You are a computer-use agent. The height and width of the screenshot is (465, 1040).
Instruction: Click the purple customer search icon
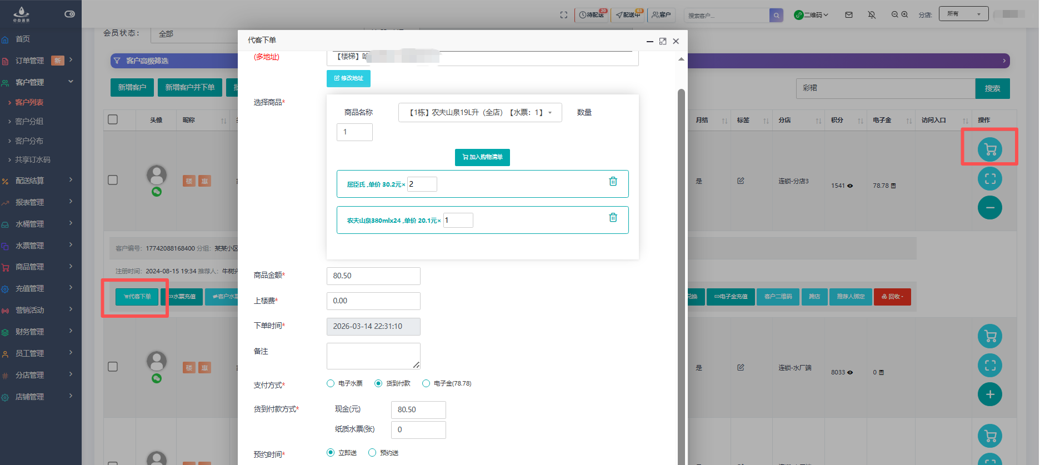[x=776, y=16]
